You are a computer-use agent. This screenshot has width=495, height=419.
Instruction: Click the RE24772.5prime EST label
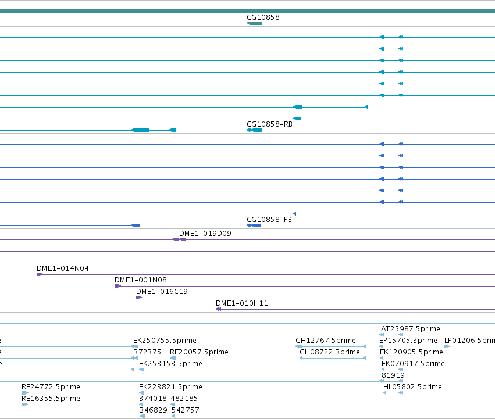pyautogui.click(x=51, y=387)
